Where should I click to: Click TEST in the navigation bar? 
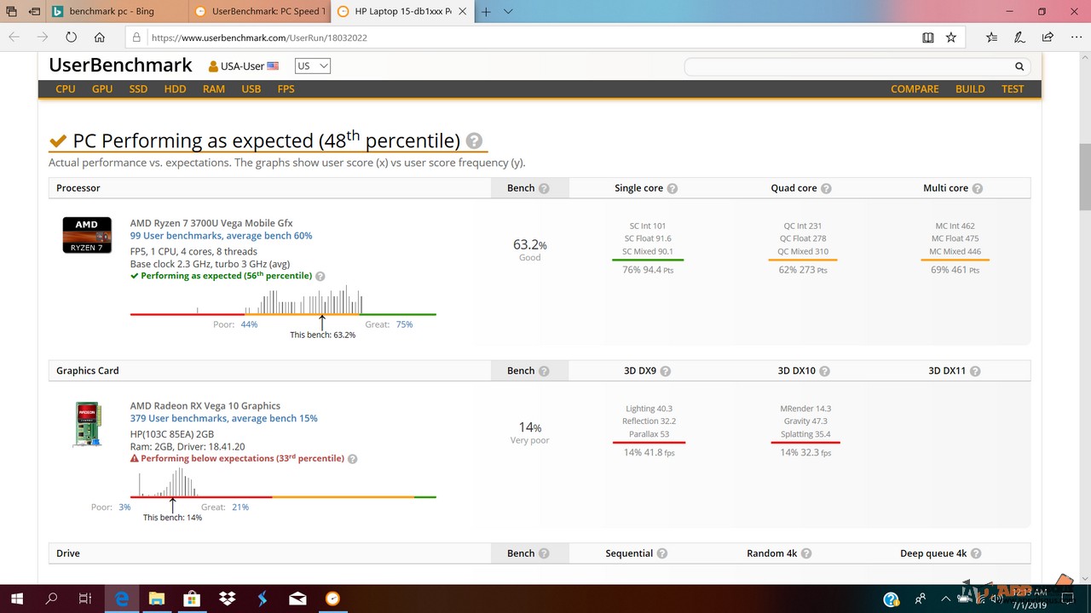(1013, 89)
